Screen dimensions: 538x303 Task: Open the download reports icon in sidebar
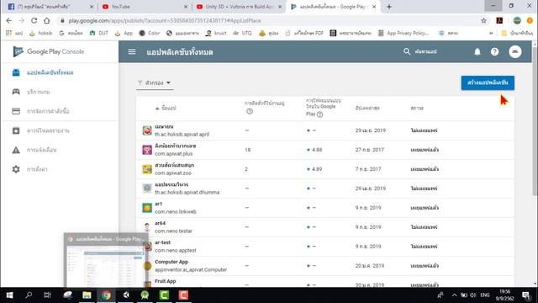click(16, 130)
